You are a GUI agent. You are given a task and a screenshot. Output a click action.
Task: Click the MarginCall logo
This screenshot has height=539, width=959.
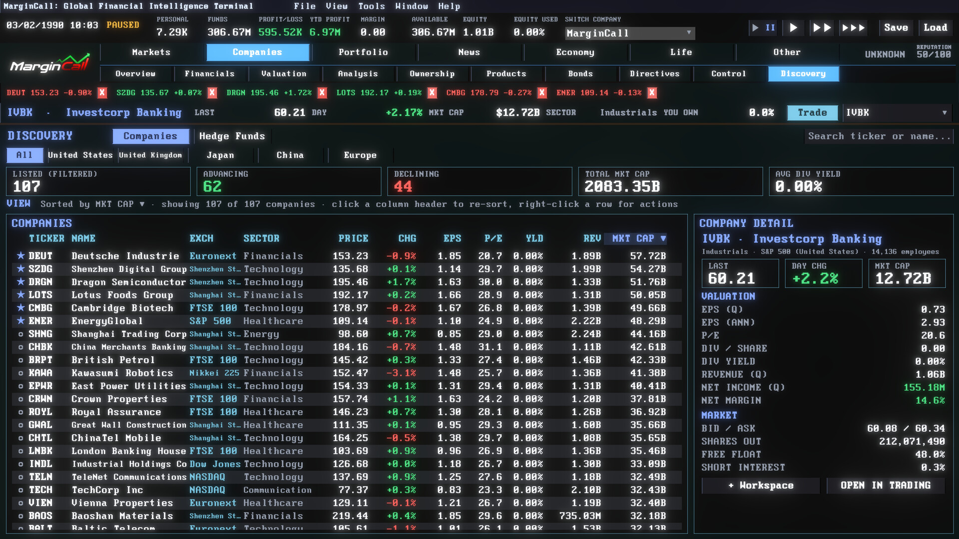(50, 63)
